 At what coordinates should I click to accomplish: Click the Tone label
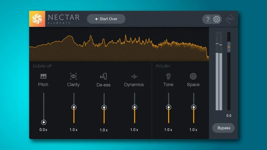[x=168, y=84]
